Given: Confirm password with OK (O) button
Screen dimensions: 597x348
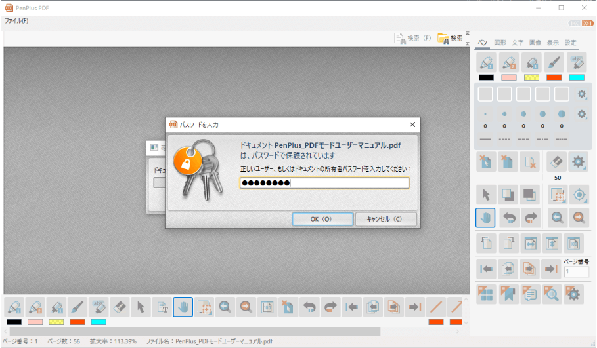Looking at the screenshot, I should (322, 219).
